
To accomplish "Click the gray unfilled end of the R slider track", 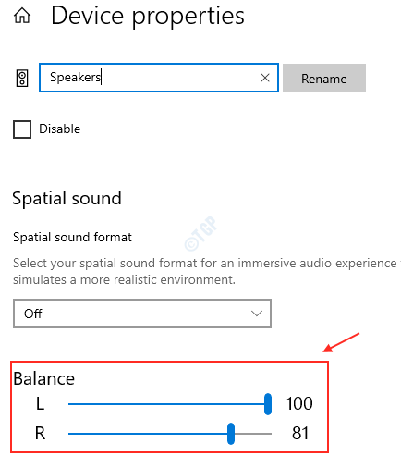I will click(x=253, y=434).
